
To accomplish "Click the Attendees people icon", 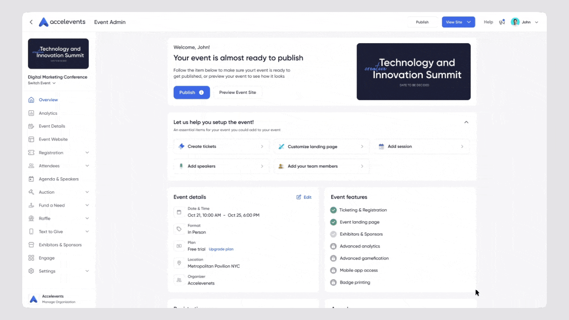I will [x=31, y=166].
